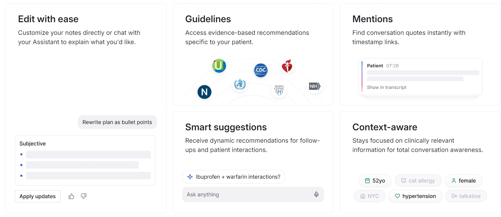Screen dimensions: 501x217
Task: Click the microphone icon in Ask anything
Action: pos(316,195)
